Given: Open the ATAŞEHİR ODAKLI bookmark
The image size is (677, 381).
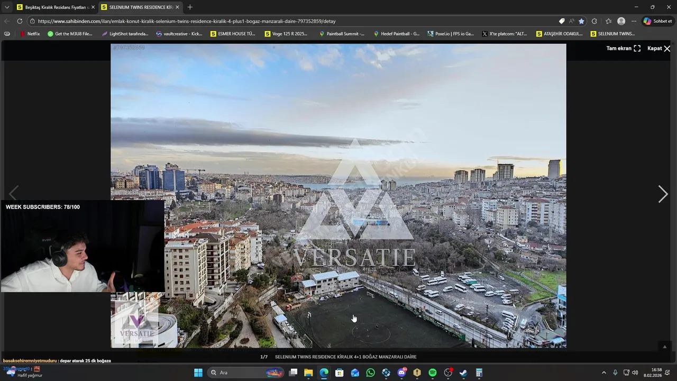Looking at the screenshot, I should point(559,34).
